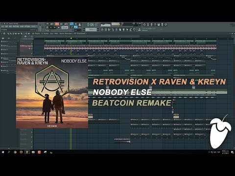Arm the Record button in the transport

pos(55,27)
